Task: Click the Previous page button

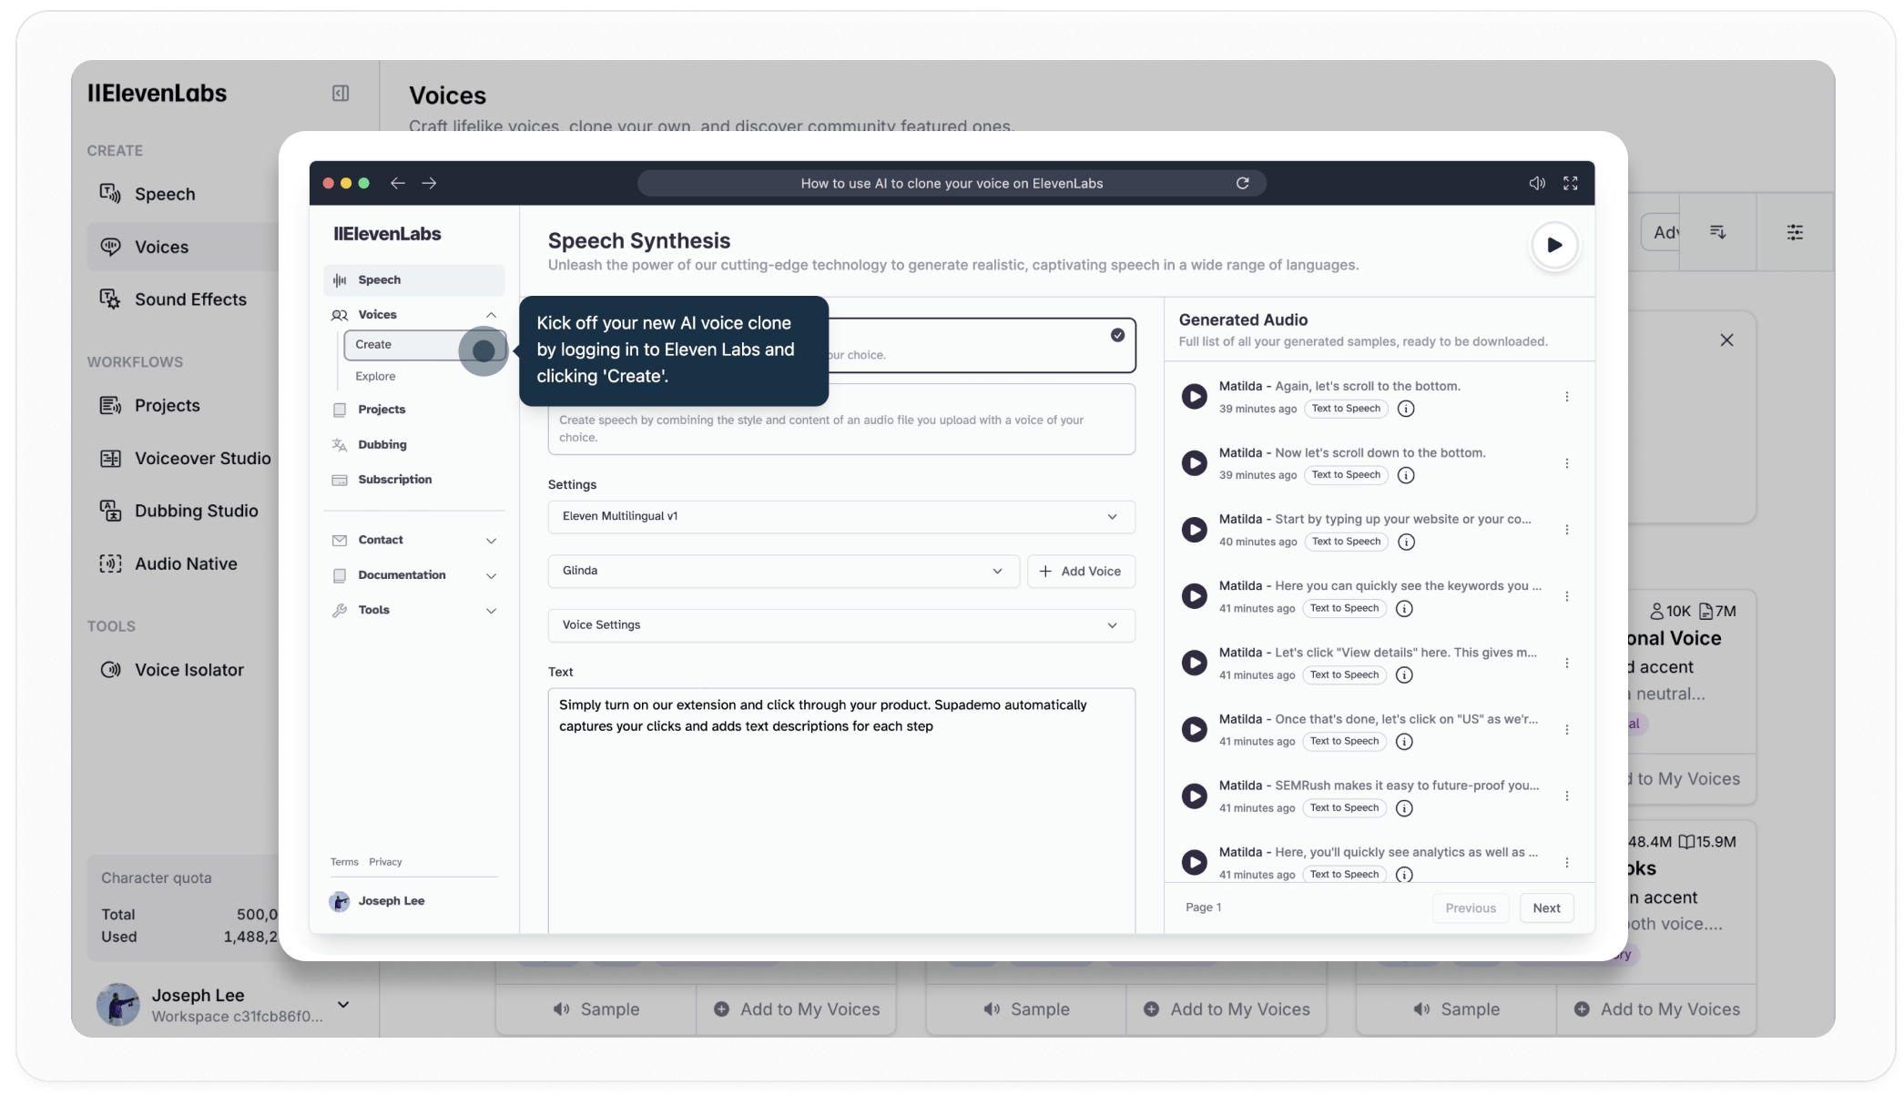Action: (1471, 907)
